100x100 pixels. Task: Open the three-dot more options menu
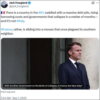pyautogui.click(x=97, y=3)
